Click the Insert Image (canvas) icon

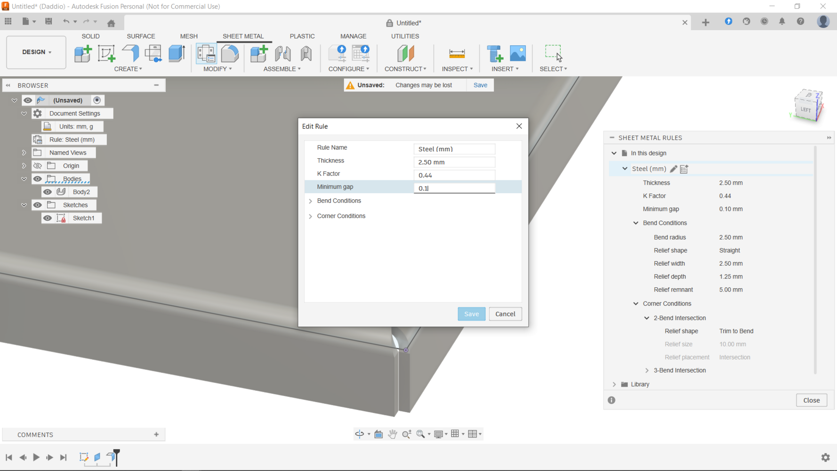click(x=518, y=53)
